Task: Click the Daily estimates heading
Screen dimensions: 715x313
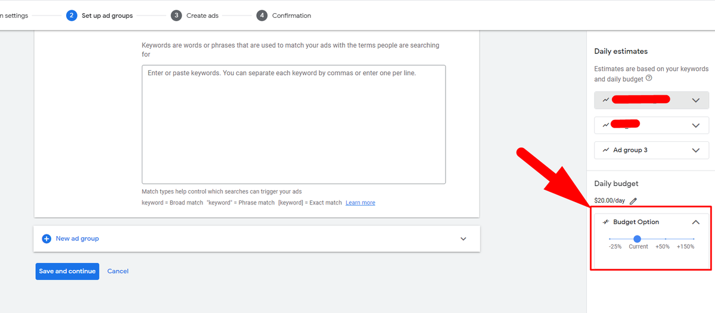Action: [621, 51]
